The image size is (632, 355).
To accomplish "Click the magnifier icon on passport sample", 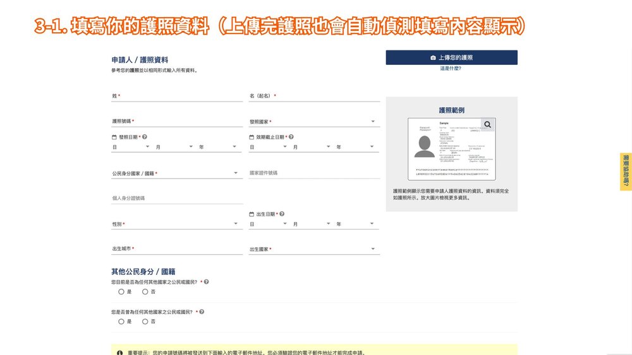I will [488, 125].
